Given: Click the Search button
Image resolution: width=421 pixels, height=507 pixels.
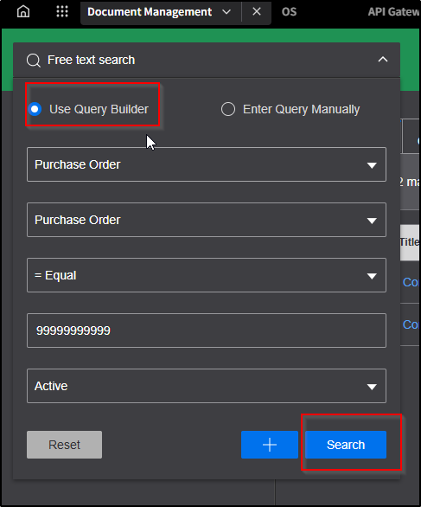Looking at the screenshot, I should coord(346,445).
